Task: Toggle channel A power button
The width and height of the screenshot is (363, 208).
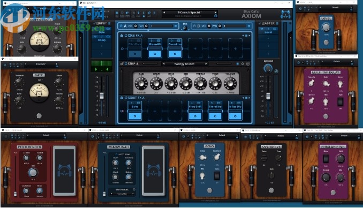Action: (121, 26)
